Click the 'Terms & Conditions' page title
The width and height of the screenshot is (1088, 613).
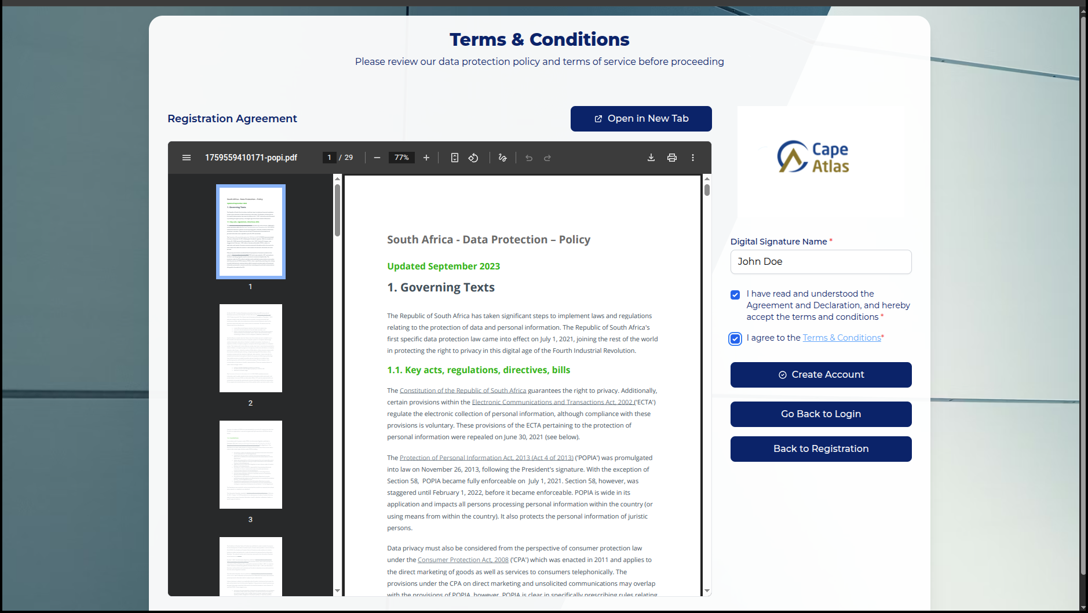(539, 39)
